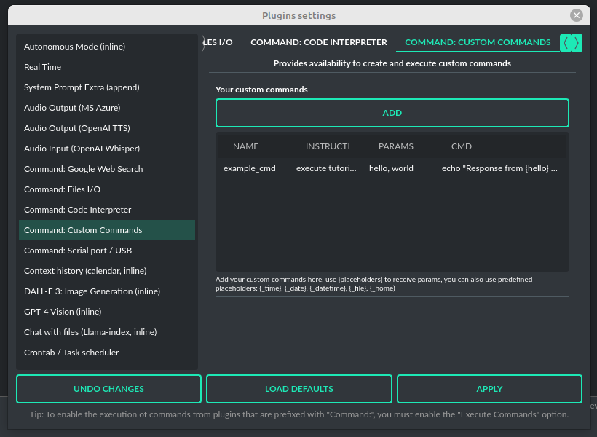Open the Crontab / Task scheduler plugin
The width and height of the screenshot is (597, 437).
[71, 352]
